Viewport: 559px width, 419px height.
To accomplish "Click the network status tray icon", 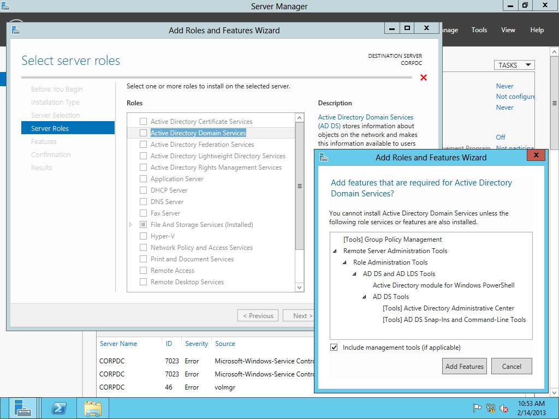I will (x=491, y=408).
